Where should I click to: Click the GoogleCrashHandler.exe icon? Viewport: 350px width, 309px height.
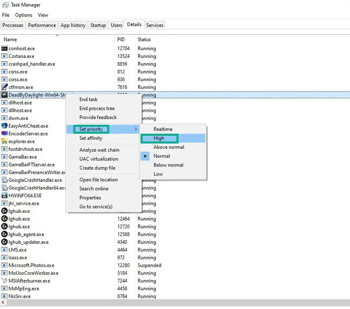[4, 180]
